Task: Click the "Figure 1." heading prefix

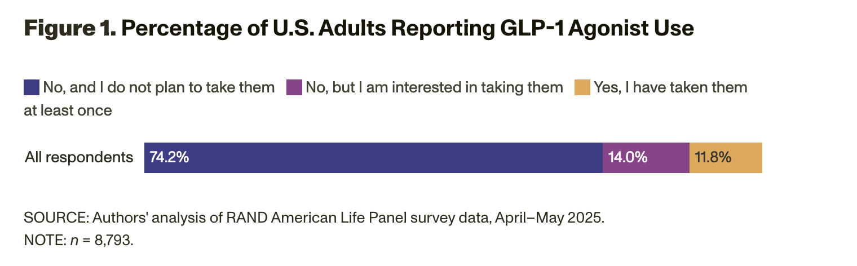Action: [69, 29]
